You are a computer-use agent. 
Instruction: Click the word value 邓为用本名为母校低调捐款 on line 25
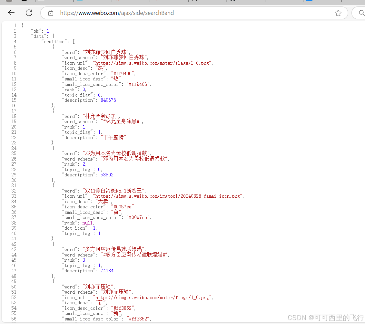click(x=117, y=153)
